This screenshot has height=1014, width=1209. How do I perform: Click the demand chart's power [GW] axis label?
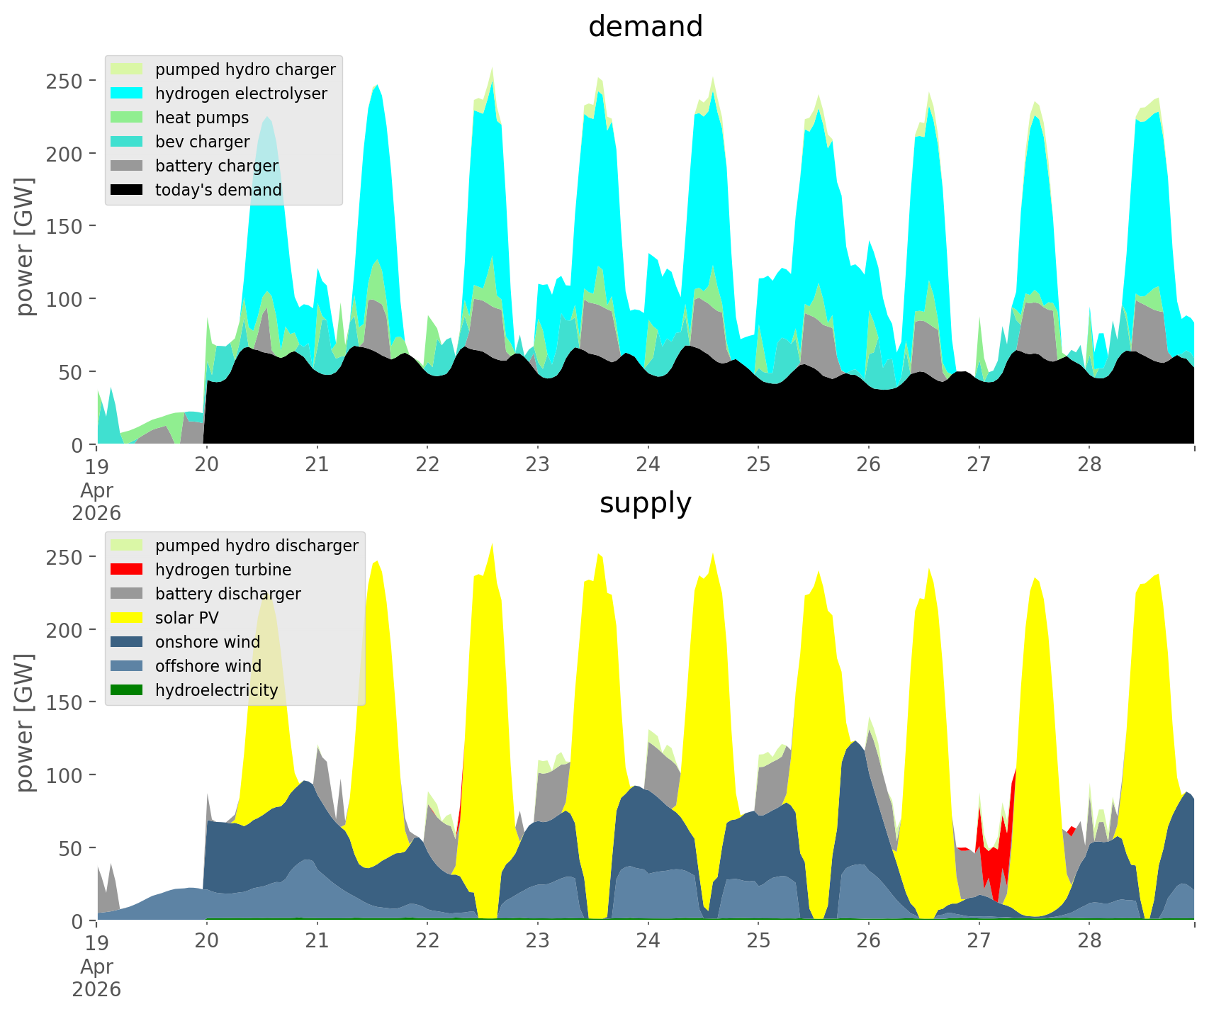coord(25,247)
